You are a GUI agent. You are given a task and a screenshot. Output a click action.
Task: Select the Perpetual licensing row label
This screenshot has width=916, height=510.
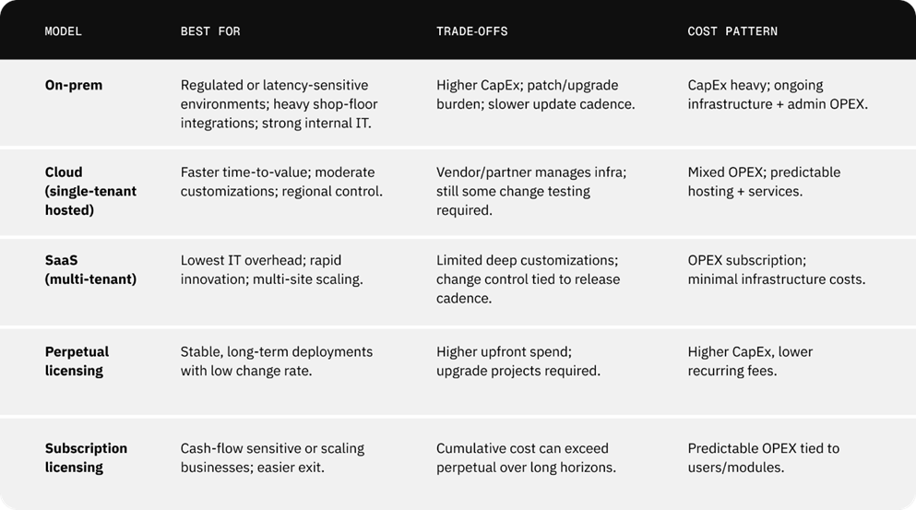(77, 361)
